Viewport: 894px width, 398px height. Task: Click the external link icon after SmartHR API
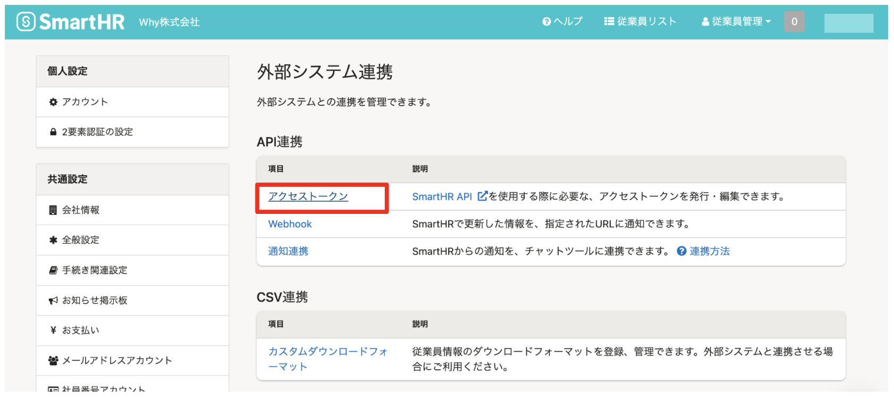tap(482, 196)
